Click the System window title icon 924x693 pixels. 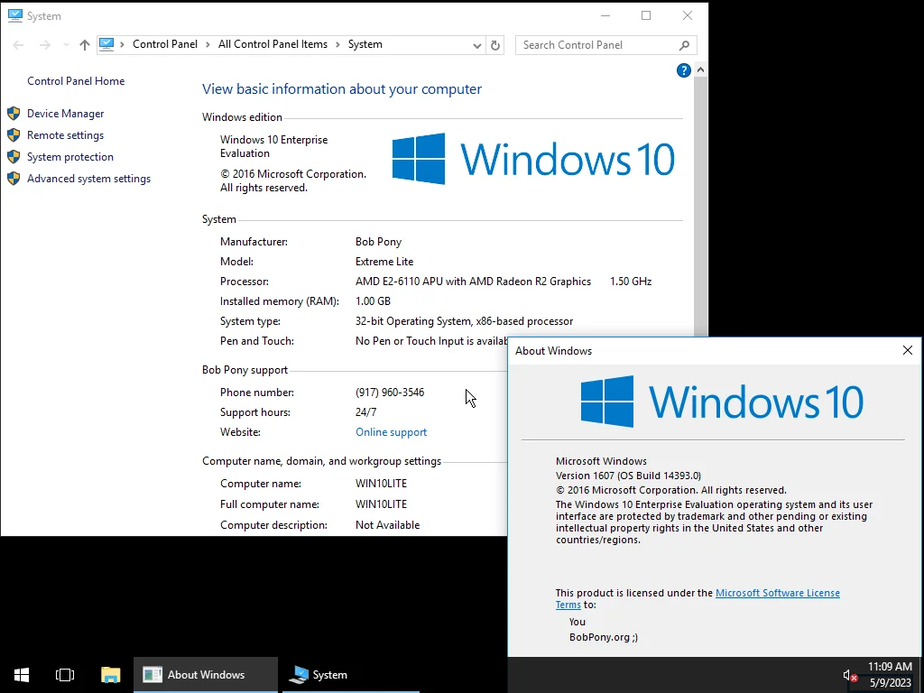[x=15, y=16]
